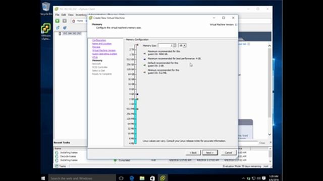Go to the Virtual Machine Version step
This screenshot has height=181, width=323.
[x=104, y=50]
